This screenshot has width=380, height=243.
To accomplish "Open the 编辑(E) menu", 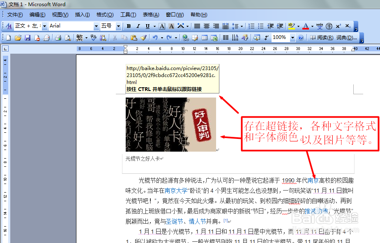I will (x=37, y=15).
